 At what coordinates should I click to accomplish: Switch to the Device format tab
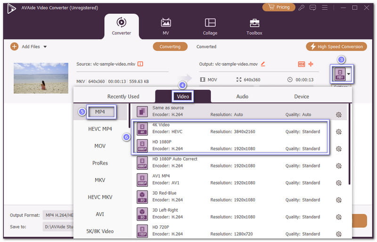302,97
